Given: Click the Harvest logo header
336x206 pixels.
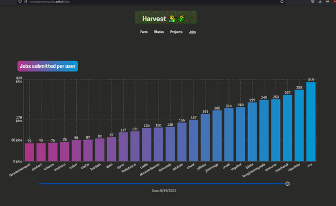Looking at the screenshot, I should coord(166,17).
